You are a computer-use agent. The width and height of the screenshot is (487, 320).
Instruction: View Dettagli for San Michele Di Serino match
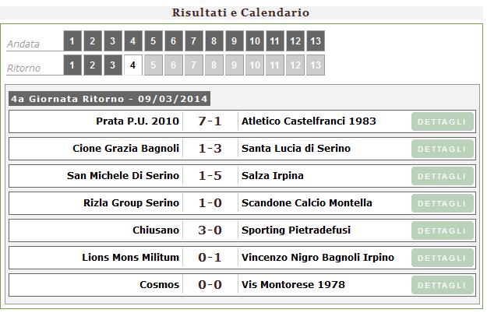[x=442, y=176]
